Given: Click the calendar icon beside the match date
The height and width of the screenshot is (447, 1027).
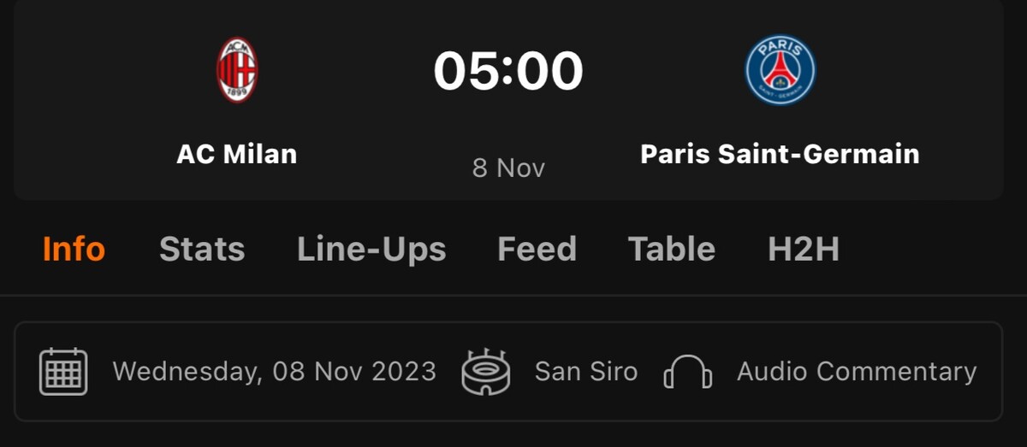Looking at the screenshot, I should [63, 372].
